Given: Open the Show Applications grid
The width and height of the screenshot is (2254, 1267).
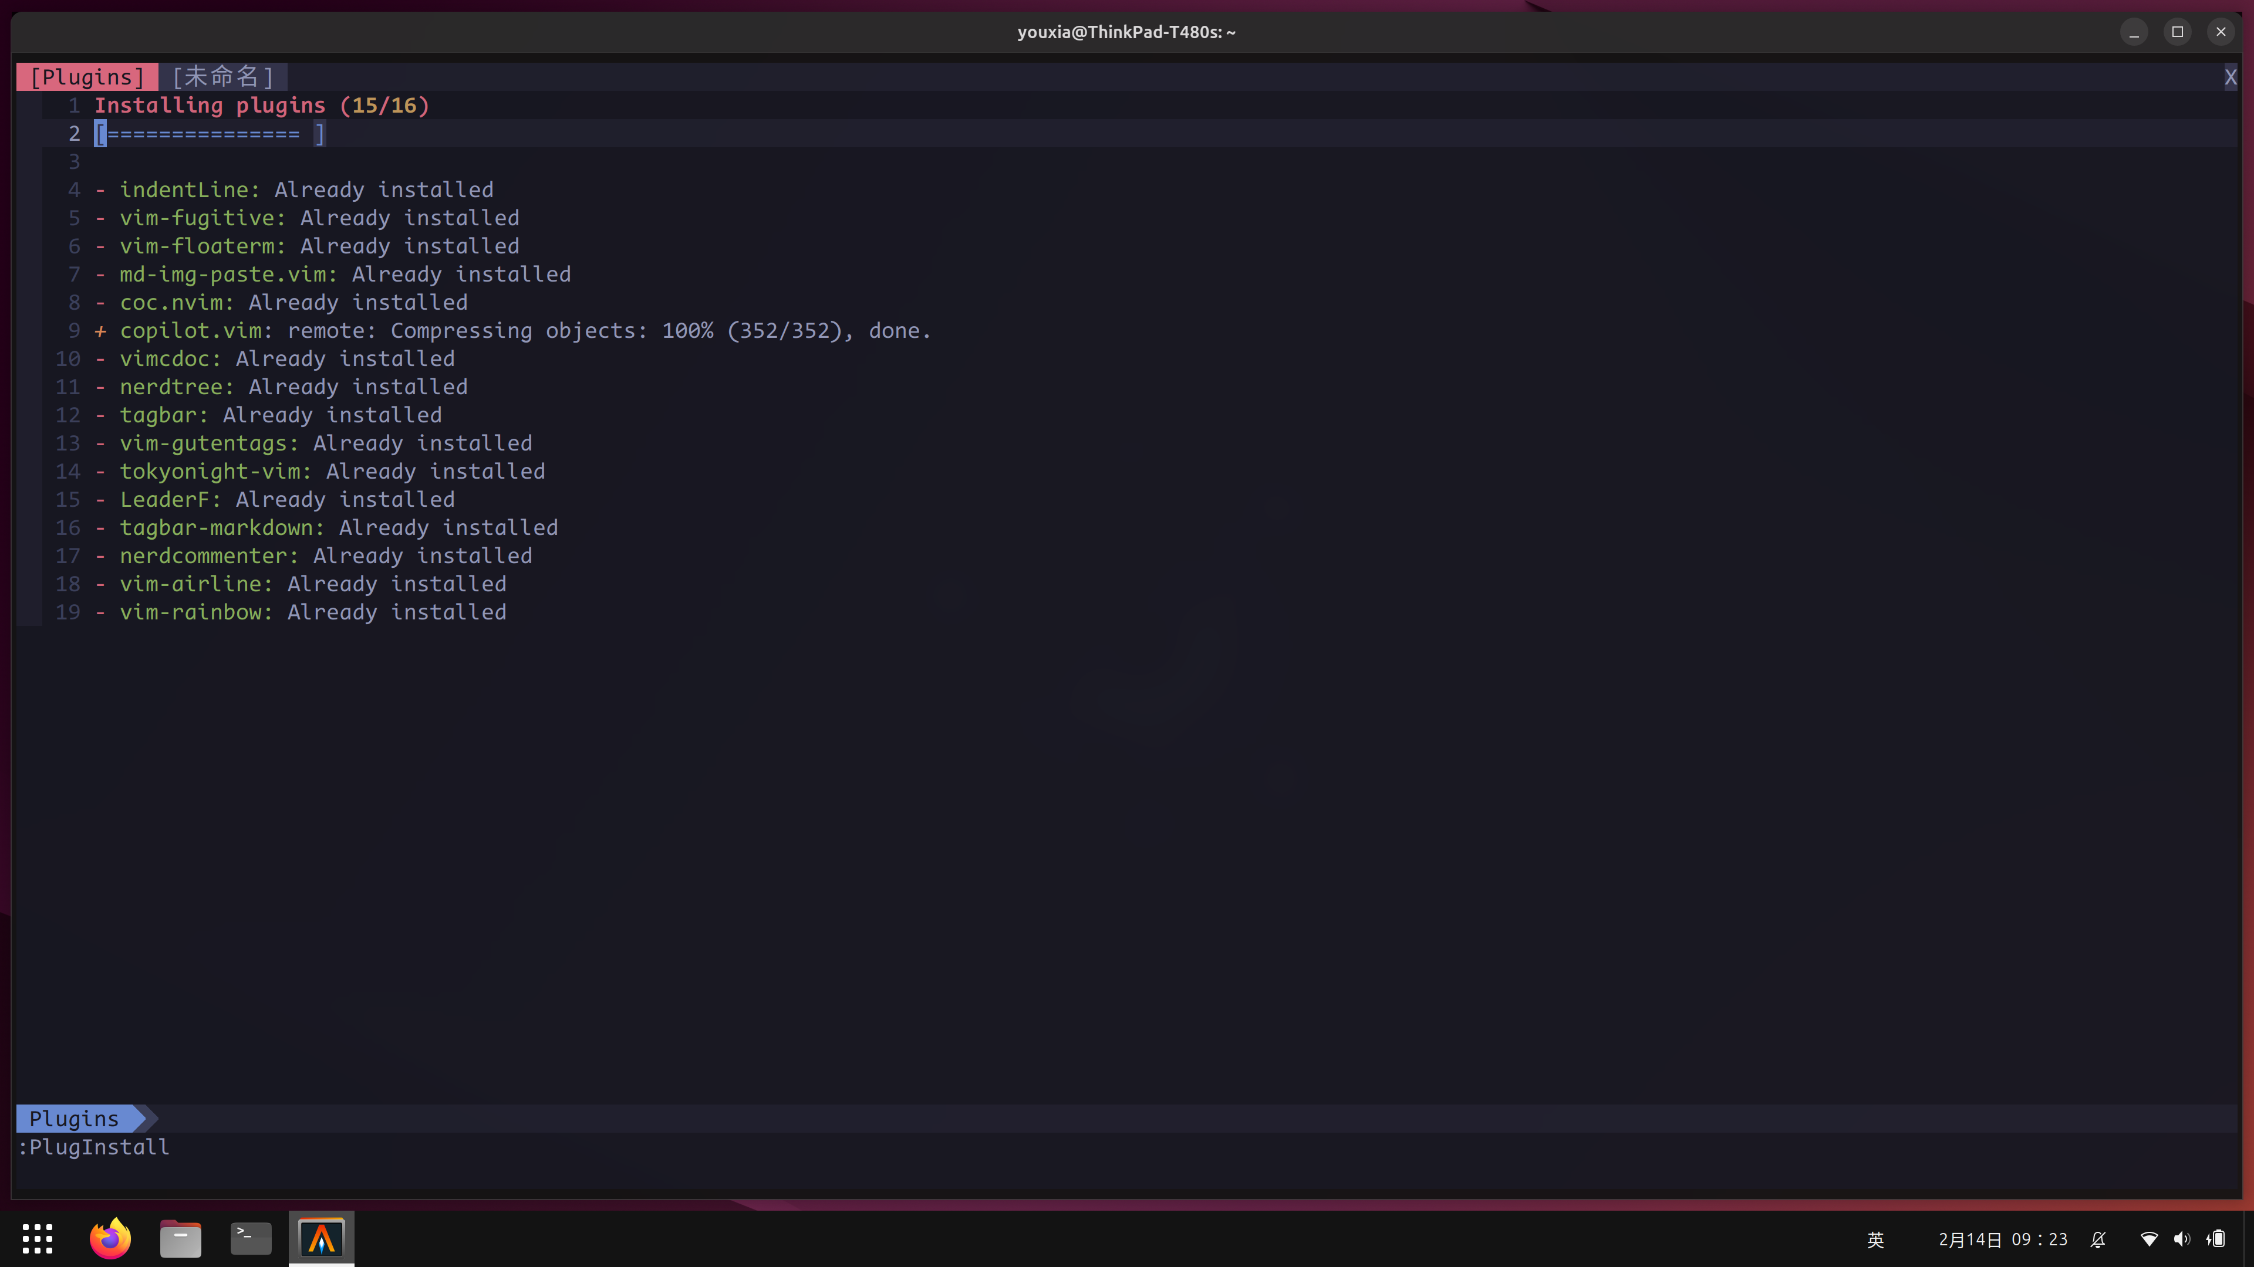Looking at the screenshot, I should 38,1238.
